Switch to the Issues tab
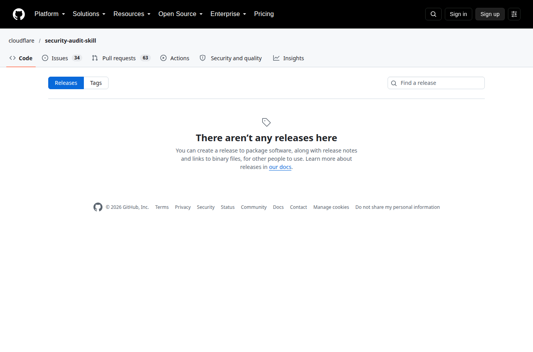 point(62,58)
